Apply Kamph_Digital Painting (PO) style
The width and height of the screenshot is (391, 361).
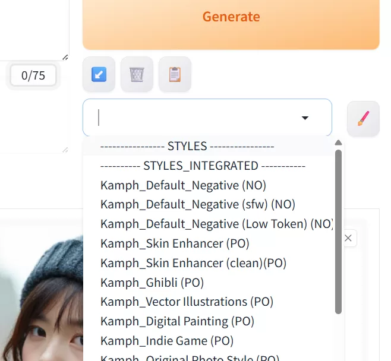tap(209, 321)
